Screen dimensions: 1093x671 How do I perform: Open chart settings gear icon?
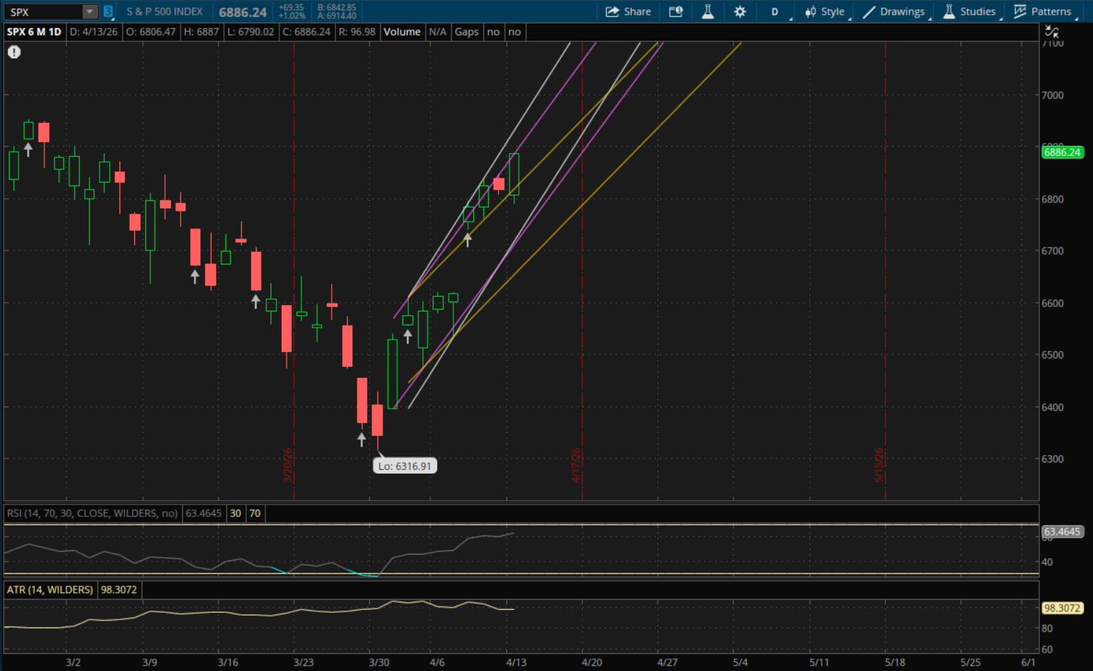[740, 12]
